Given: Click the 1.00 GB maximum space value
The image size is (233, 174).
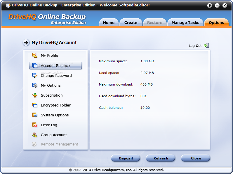Looking at the screenshot, I should [x=147, y=61].
